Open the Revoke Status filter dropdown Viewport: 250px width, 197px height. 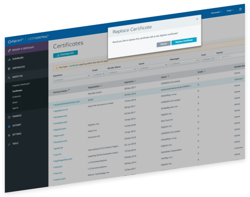[x=122, y=71]
